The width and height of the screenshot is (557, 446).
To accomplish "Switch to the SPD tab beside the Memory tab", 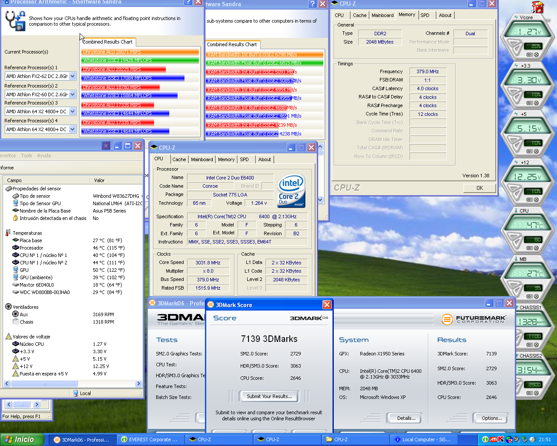I will [425, 15].
